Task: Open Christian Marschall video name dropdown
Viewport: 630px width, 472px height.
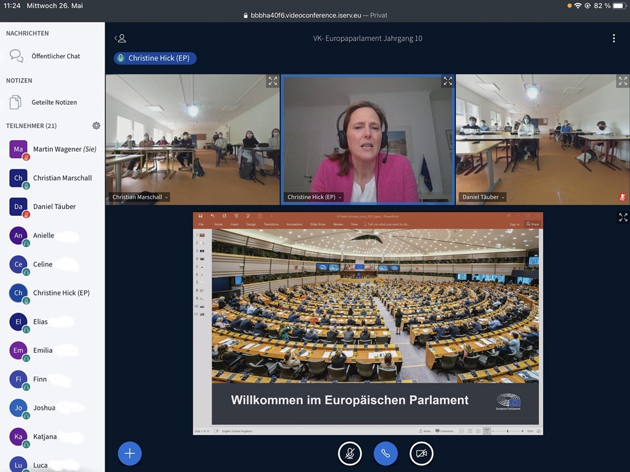Action: pyautogui.click(x=140, y=197)
